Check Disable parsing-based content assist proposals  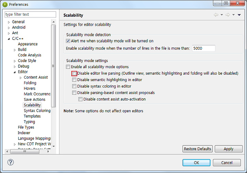(74, 93)
